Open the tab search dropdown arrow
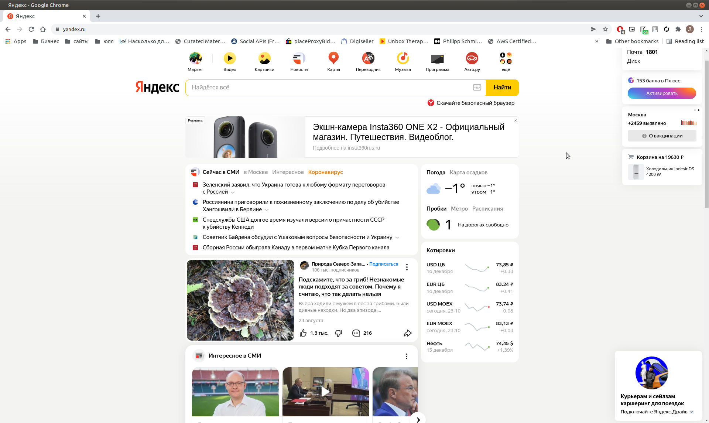 click(x=701, y=16)
